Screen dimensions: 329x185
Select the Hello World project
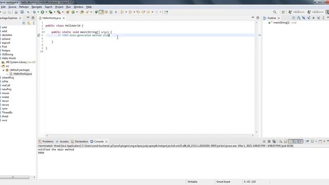coord(9,58)
